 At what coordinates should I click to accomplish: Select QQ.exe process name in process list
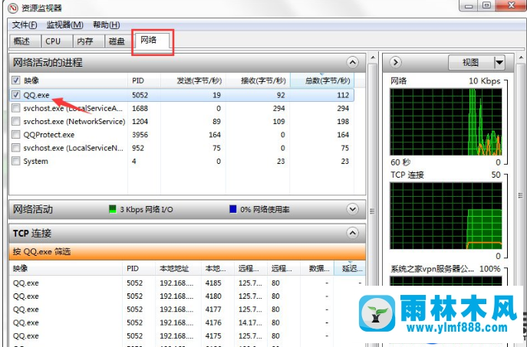coord(36,95)
